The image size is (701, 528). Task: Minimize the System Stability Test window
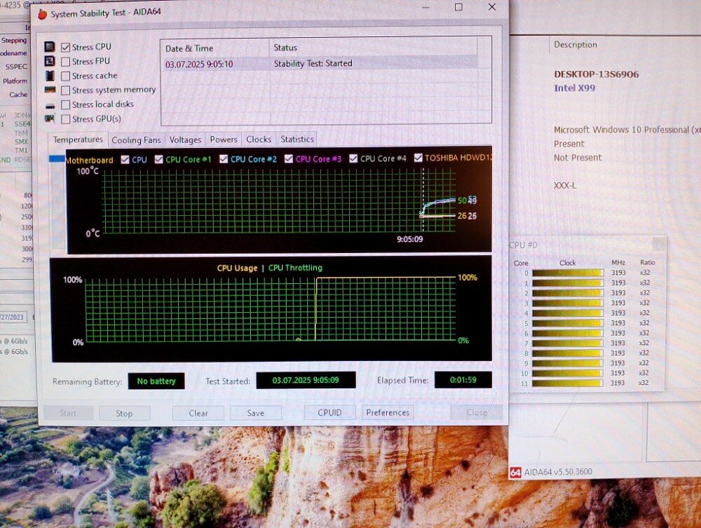click(x=426, y=8)
